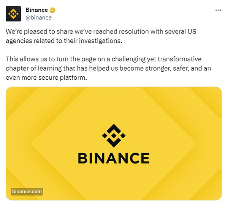Click the diamond Binance logo in card
Image resolution: width=228 pixels, height=207 pixels.
point(114,135)
